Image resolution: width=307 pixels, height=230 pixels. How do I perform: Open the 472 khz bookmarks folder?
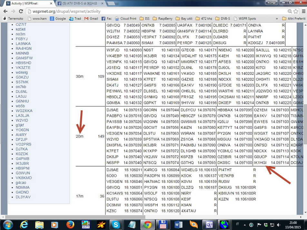(x=204, y=19)
